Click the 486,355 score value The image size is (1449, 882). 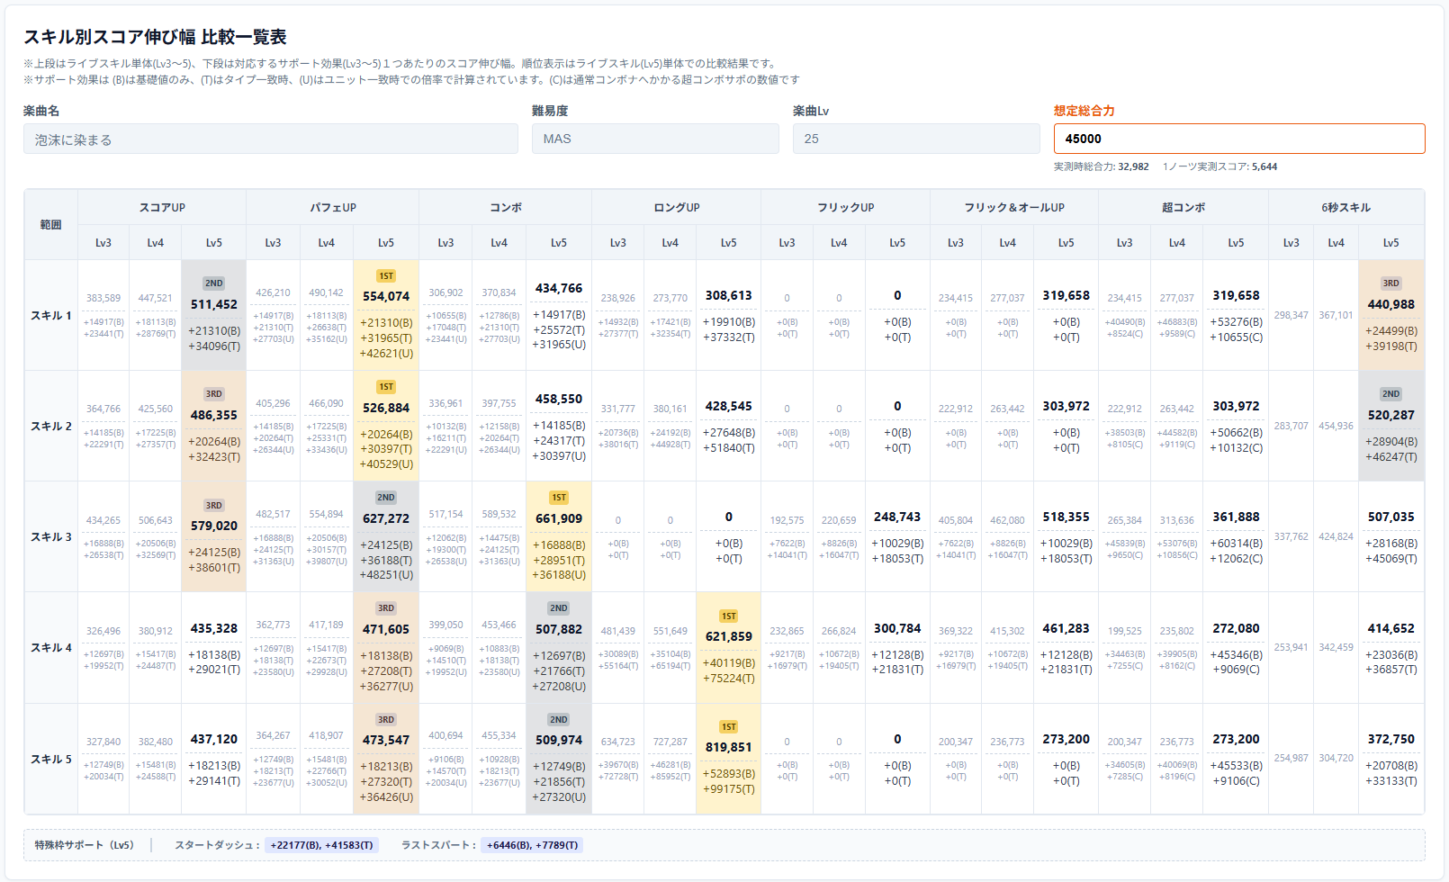[x=214, y=415]
